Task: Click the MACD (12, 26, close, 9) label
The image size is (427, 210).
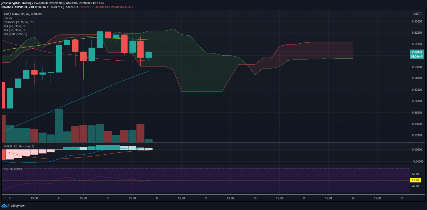Action: coord(19,146)
